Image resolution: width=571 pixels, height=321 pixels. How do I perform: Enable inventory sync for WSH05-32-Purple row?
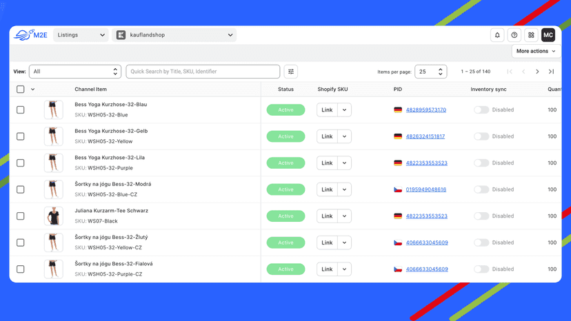(481, 163)
